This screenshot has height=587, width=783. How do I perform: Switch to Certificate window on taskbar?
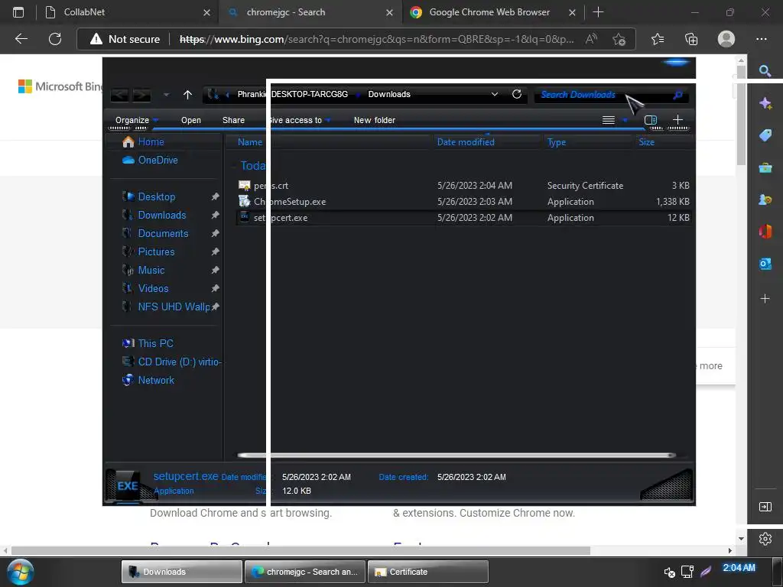pyautogui.click(x=428, y=572)
